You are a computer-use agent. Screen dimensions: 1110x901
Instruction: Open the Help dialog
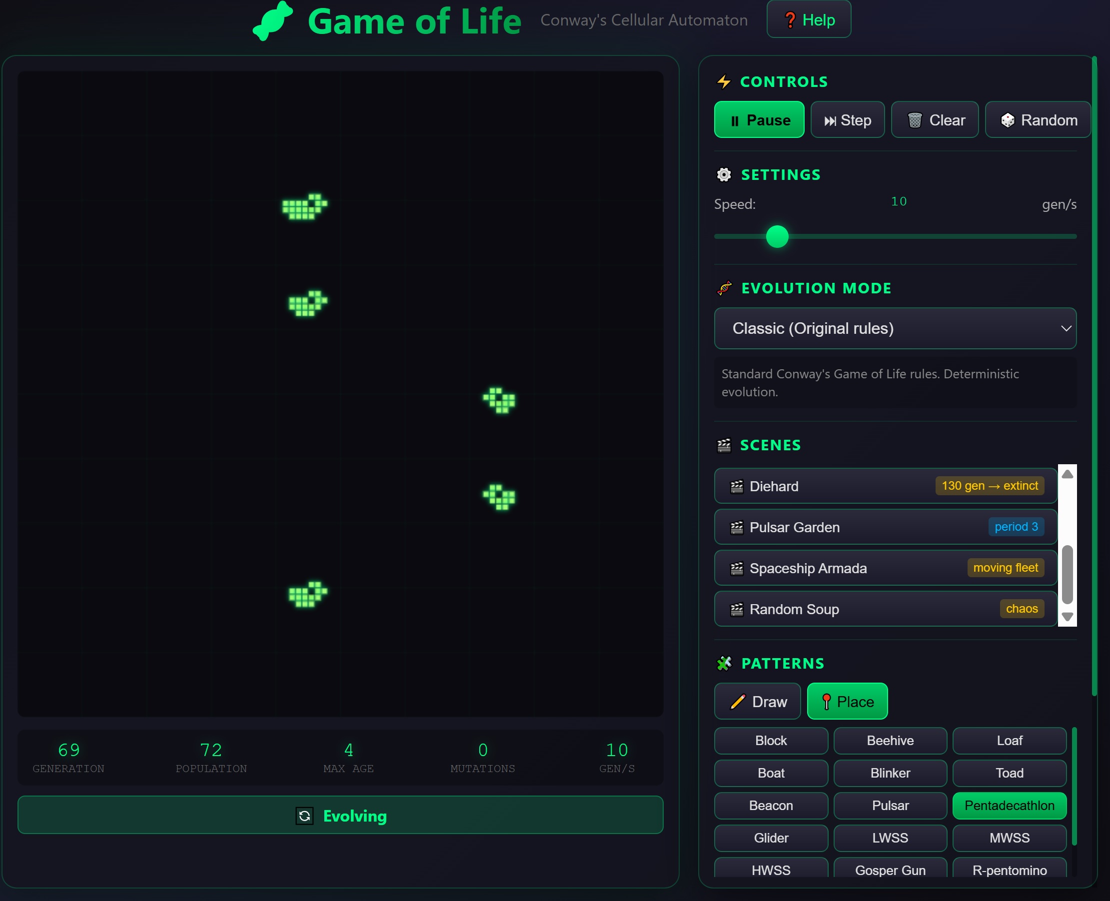[x=809, y=19]
